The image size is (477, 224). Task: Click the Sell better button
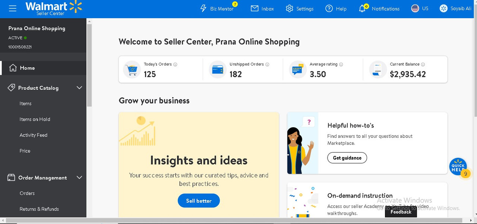click(x=199, y=201)
